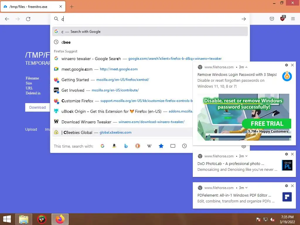
Task: Search this time with DuckDuckGo icon
Action: pyautogui.click(x=138, y=146)
